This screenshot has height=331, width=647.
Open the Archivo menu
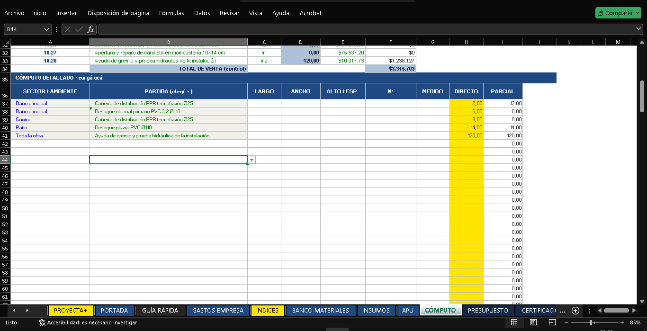pos(14,13)
